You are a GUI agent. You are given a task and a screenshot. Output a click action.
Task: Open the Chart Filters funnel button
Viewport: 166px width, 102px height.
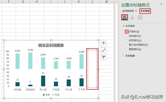[103, 57]
